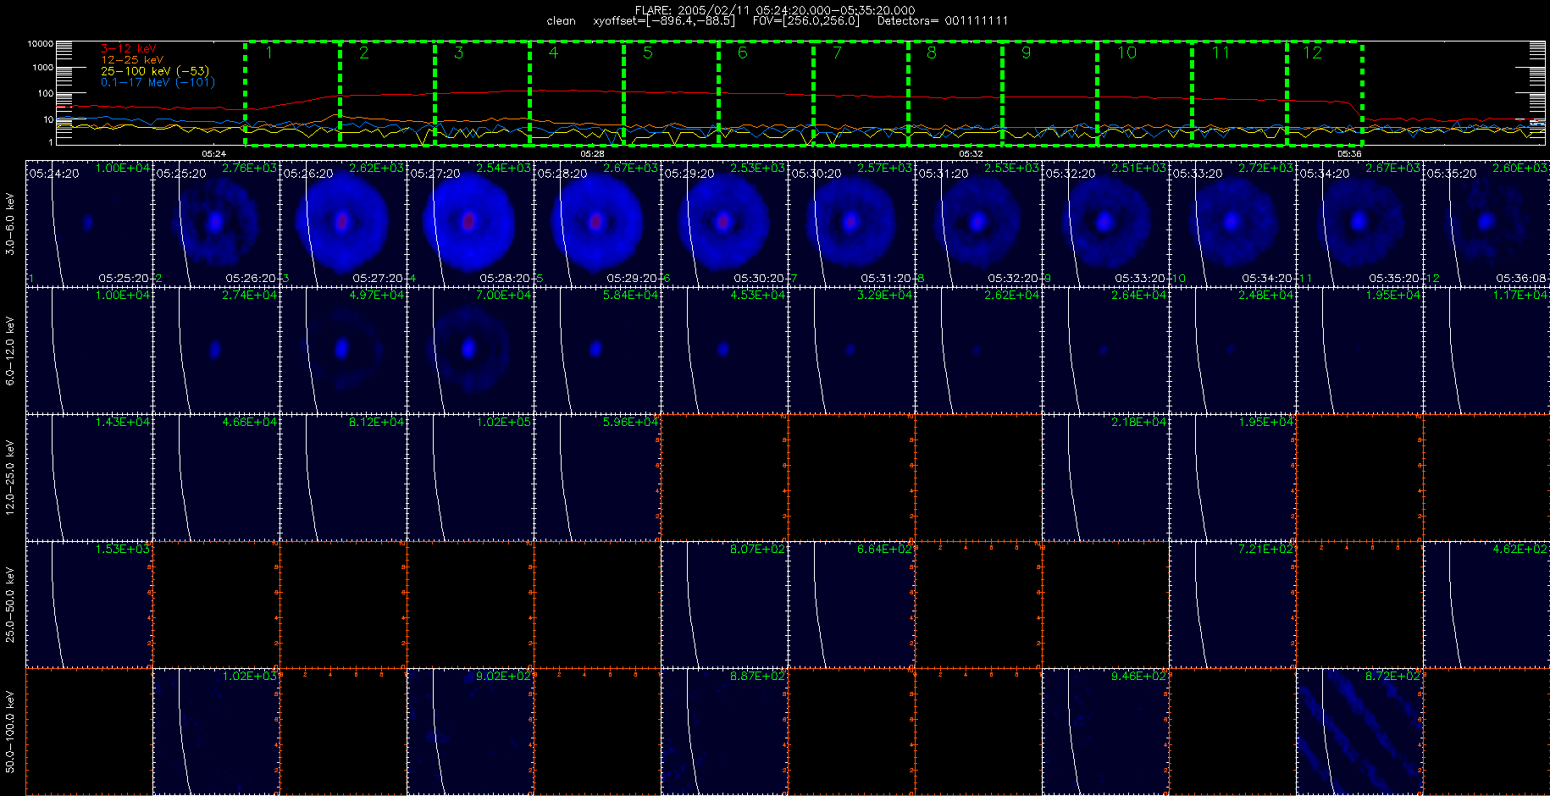This screenshot has width=1550, height=796.
Task: Select interval 10 box in the light curve
Action: pos(1144,93)
